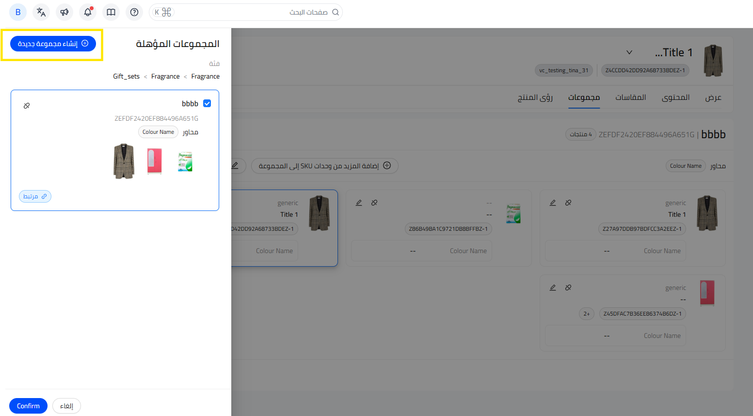Open the notifications bell
Image resolution: width=753 pixels, height=416 pixels.
coord(88,12)
